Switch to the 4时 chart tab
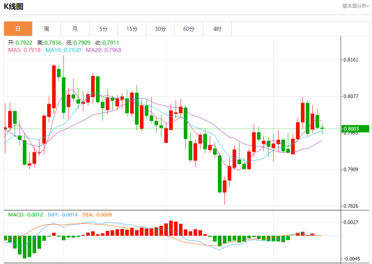Image resolution: width=372 pixels, height=264 pixels. [x=217, y=29]
